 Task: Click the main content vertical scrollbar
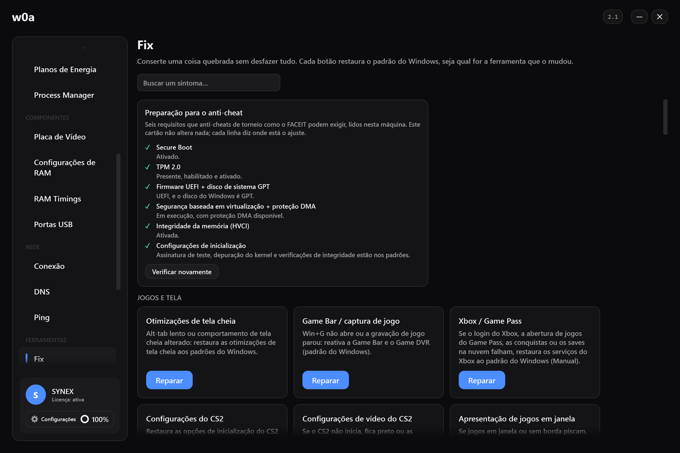coord(665,117)
